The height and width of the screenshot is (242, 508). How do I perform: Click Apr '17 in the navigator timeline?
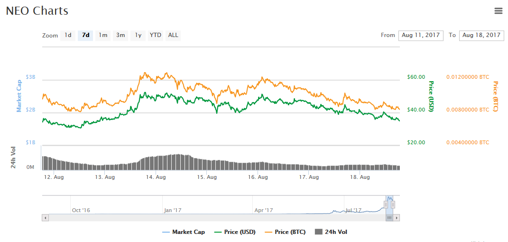[x=263, y=210]
